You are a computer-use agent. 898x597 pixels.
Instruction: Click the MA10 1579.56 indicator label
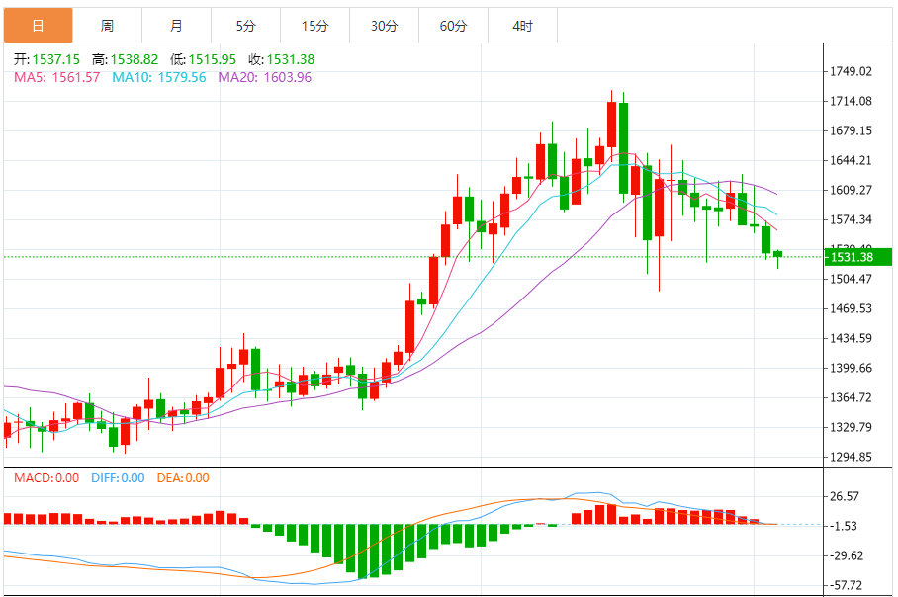coord(158,77)
